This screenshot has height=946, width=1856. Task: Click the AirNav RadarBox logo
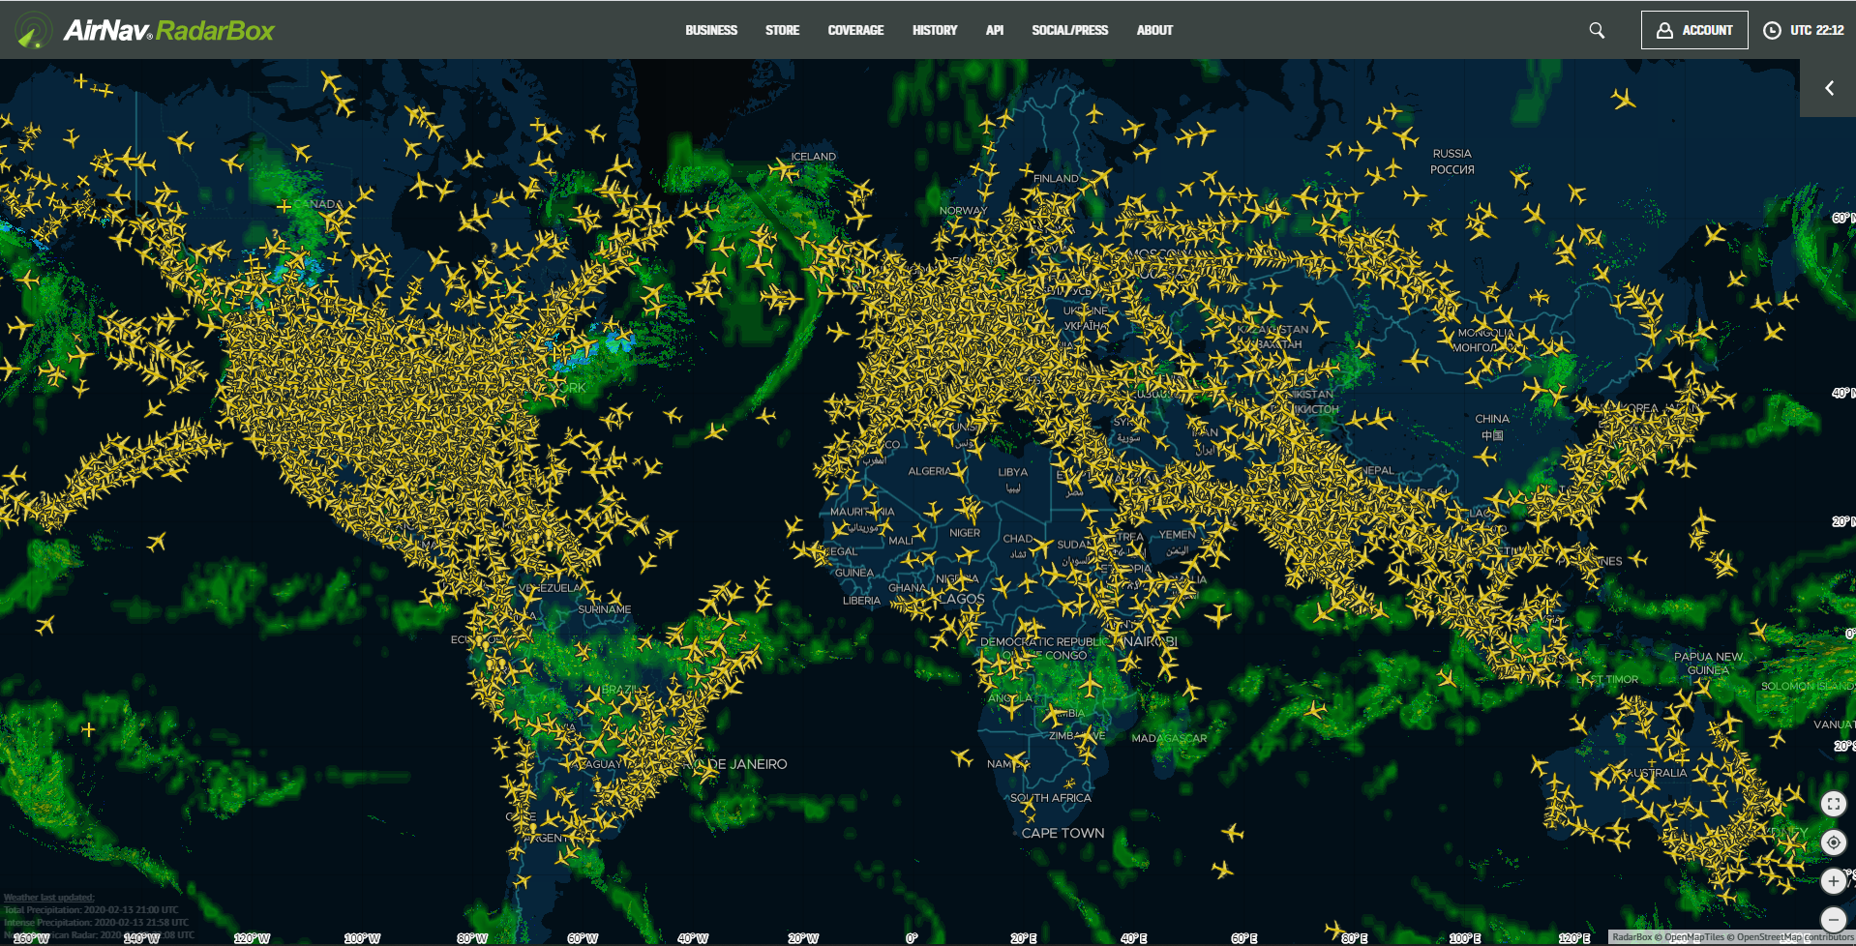tap(146, 30)
